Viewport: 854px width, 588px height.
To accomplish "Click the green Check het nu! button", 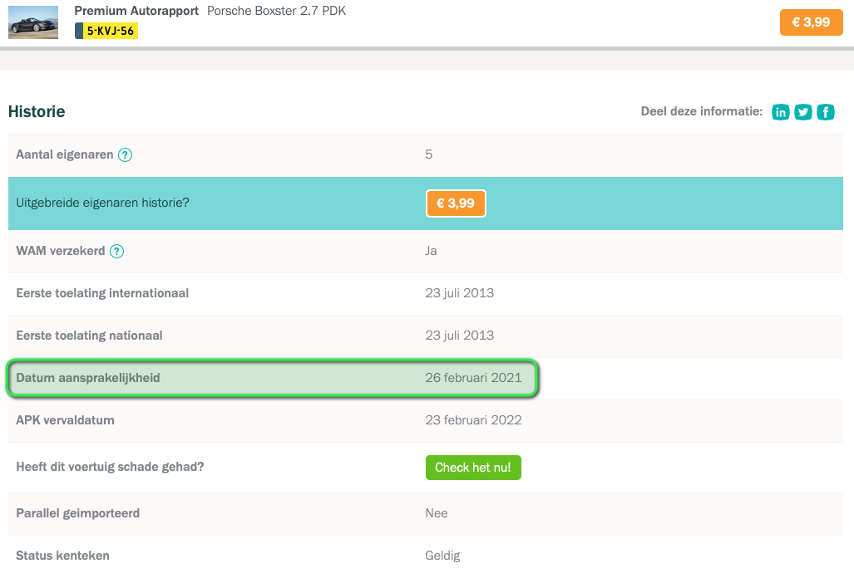I will 473,468.
